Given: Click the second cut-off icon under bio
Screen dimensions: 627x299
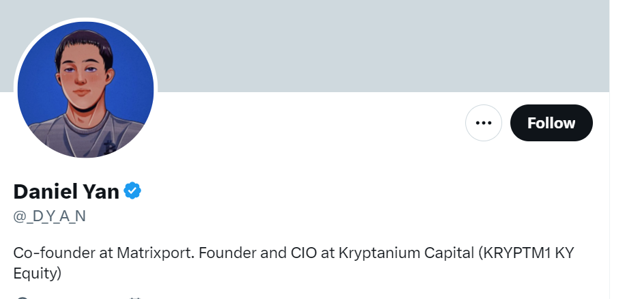Looking at the screenshot, I should tap(135, 297).
